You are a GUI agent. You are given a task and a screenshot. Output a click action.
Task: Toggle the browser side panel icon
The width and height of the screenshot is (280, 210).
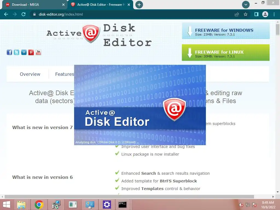(256, 14)
